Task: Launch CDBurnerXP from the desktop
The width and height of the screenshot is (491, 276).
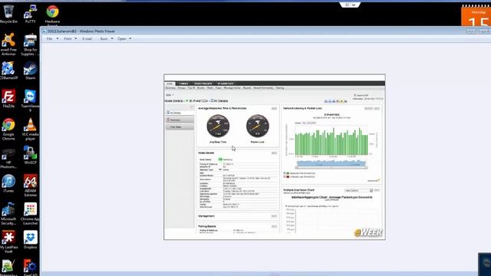Action: point(8,71)
